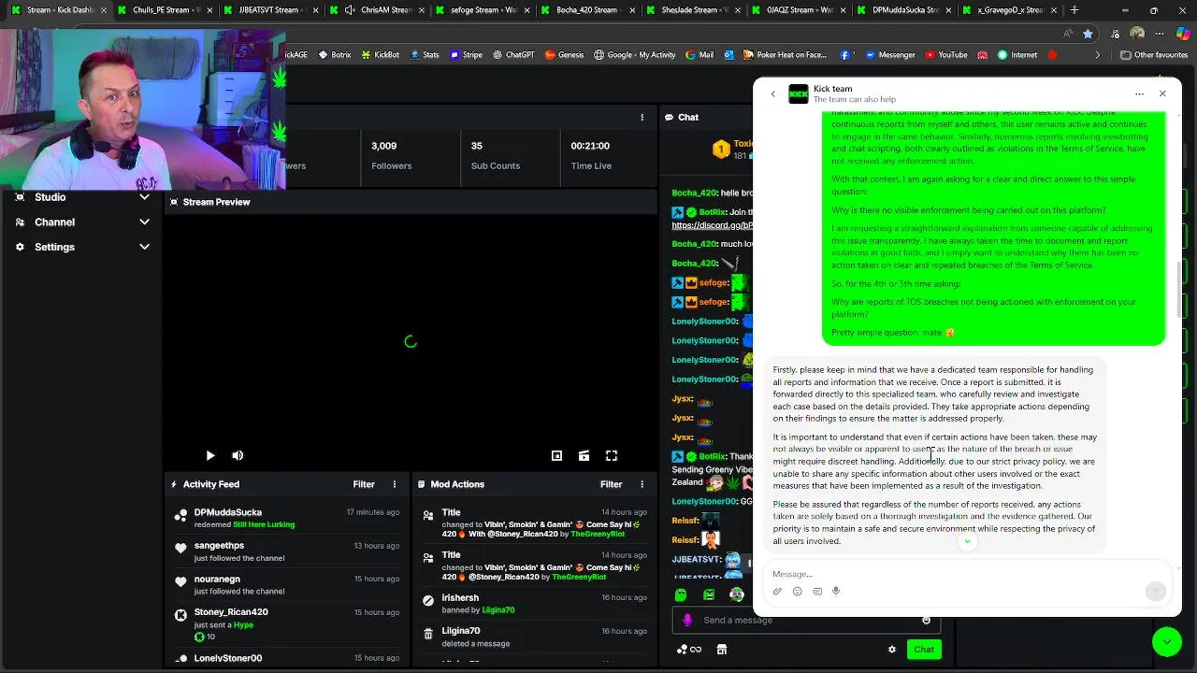Select the first green emote above chat input

(681, 594)
